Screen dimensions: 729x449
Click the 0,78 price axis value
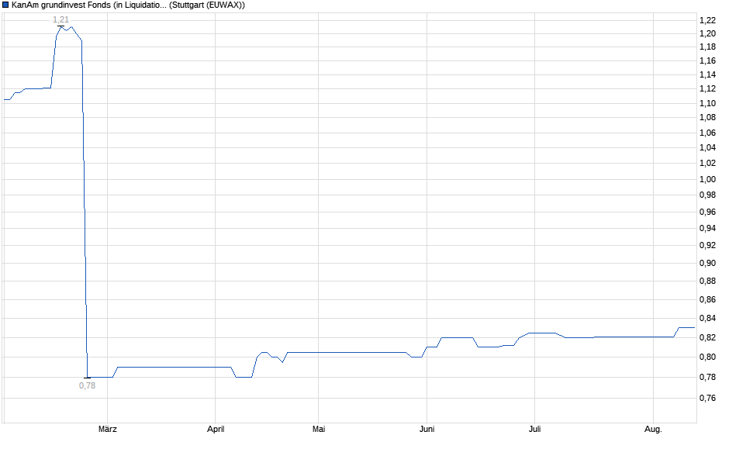pyautogui.click(x=707, y=377)
